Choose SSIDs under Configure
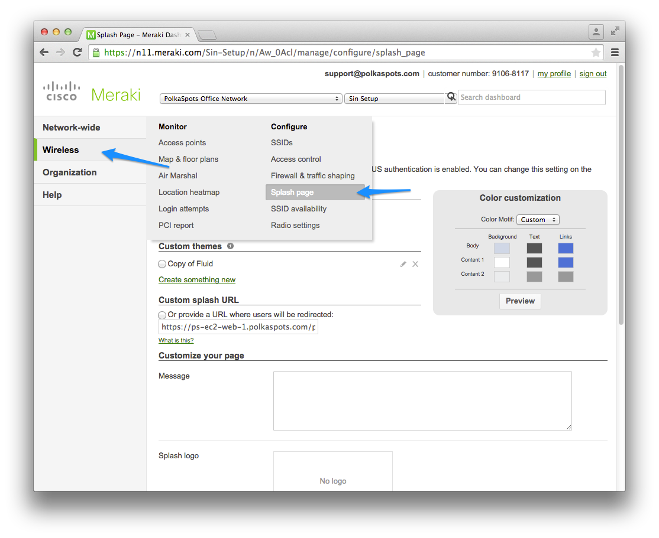Screen dimensions: 659x538 282,143
